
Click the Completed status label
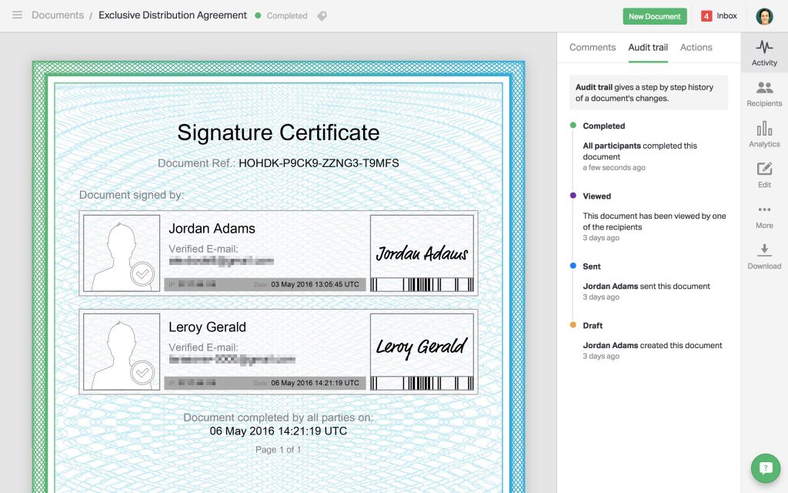click(x=287, y=16)
